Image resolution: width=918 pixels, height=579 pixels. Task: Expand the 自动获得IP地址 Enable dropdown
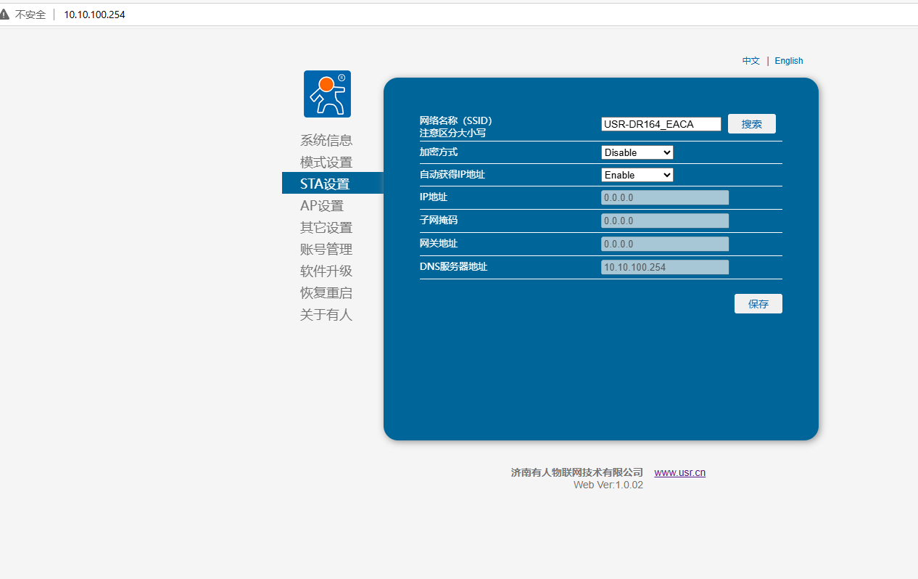coord(637,175)
